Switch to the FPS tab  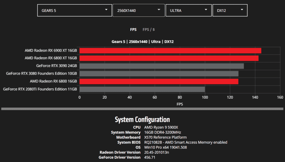coord(133,29)
